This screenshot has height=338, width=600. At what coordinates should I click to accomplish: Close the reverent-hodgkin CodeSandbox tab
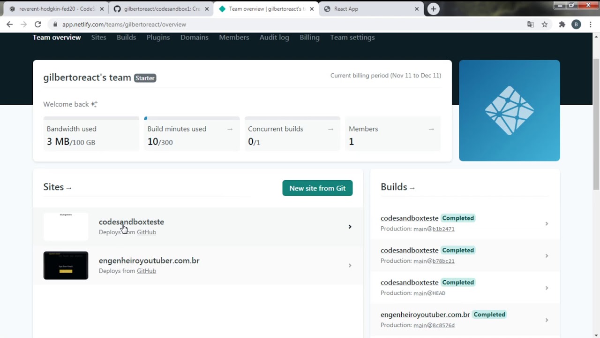102,9
